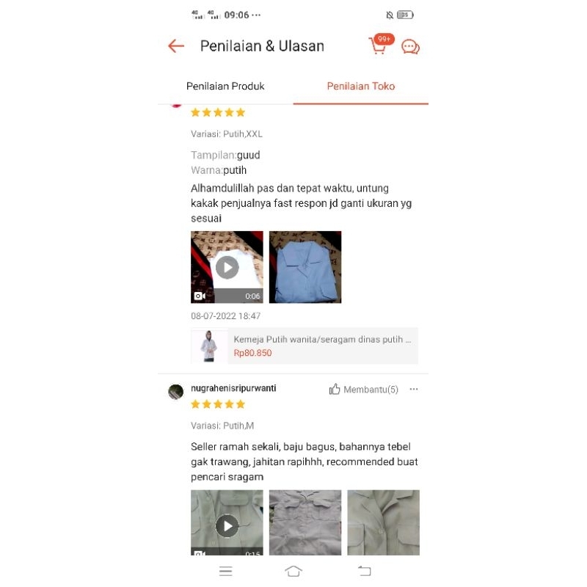Play the second review's video thumbnail

227,522
